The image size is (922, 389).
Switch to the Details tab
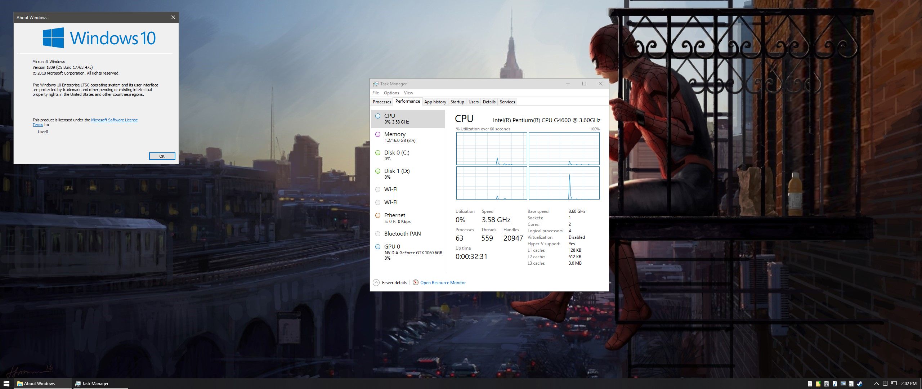489,102
